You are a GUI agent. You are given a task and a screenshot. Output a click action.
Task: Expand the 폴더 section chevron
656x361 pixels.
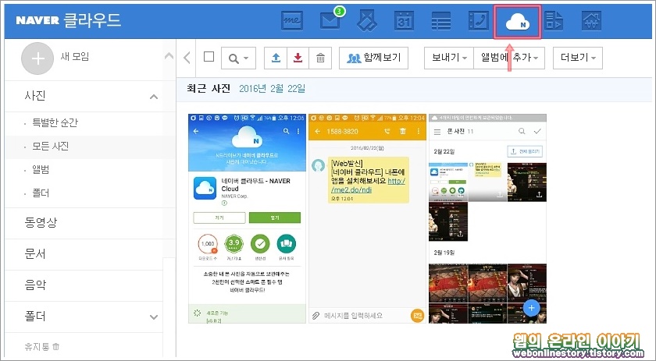(x=154, y=317)
